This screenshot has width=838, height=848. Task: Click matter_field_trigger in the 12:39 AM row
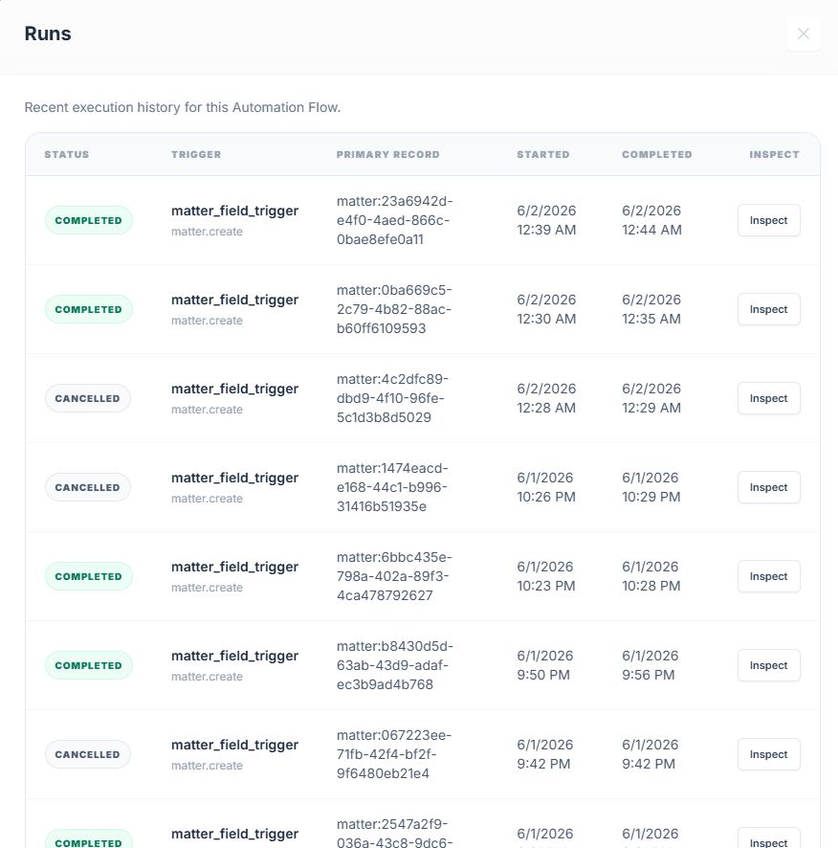point(234,211)
